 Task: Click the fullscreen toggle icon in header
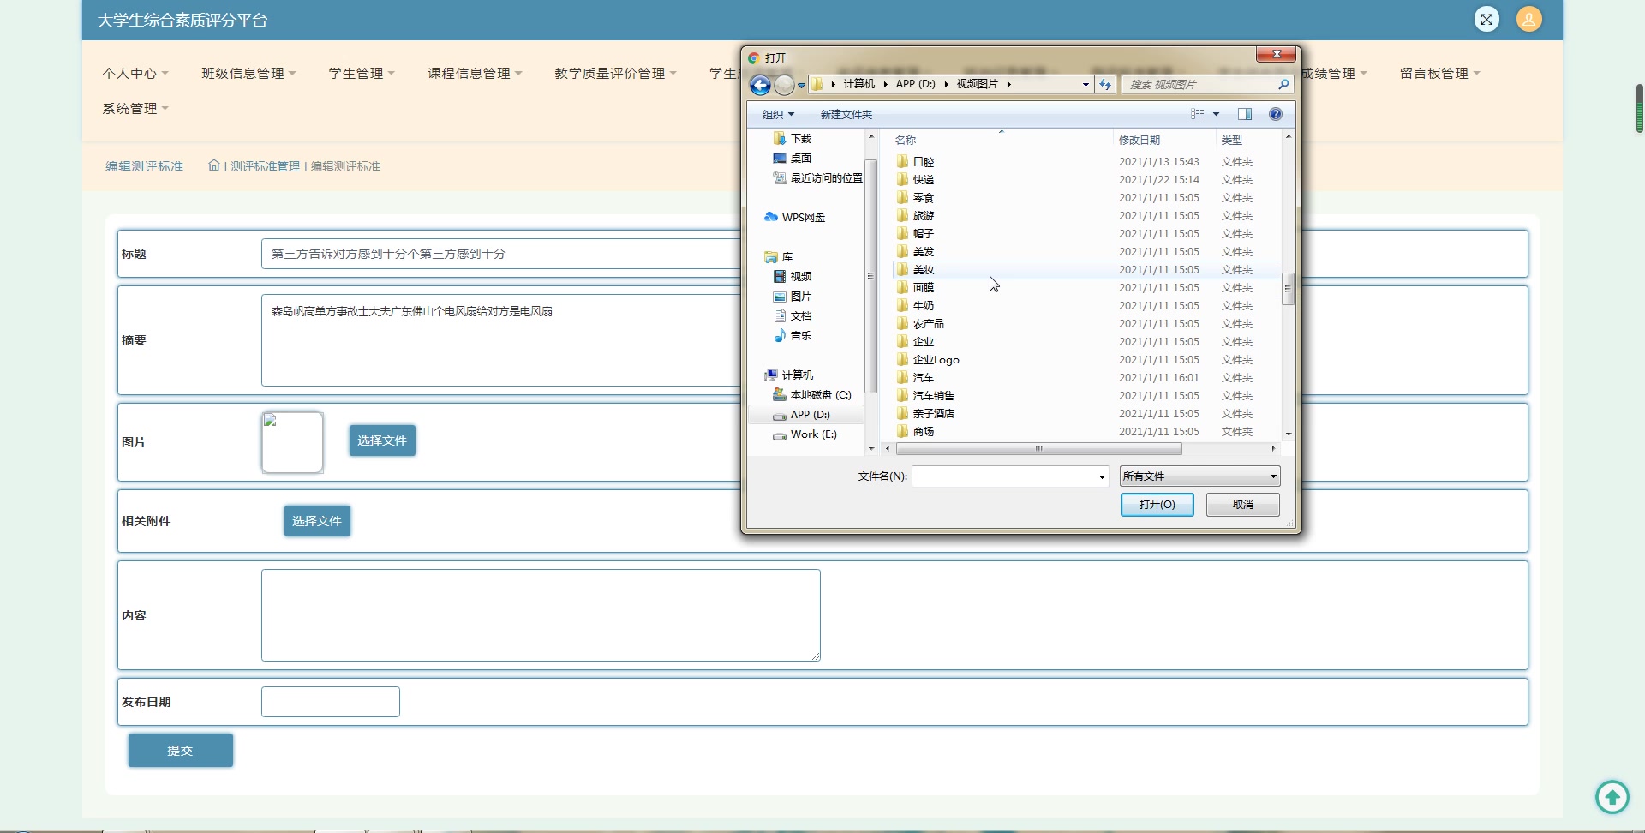(x=1486, y=19)
